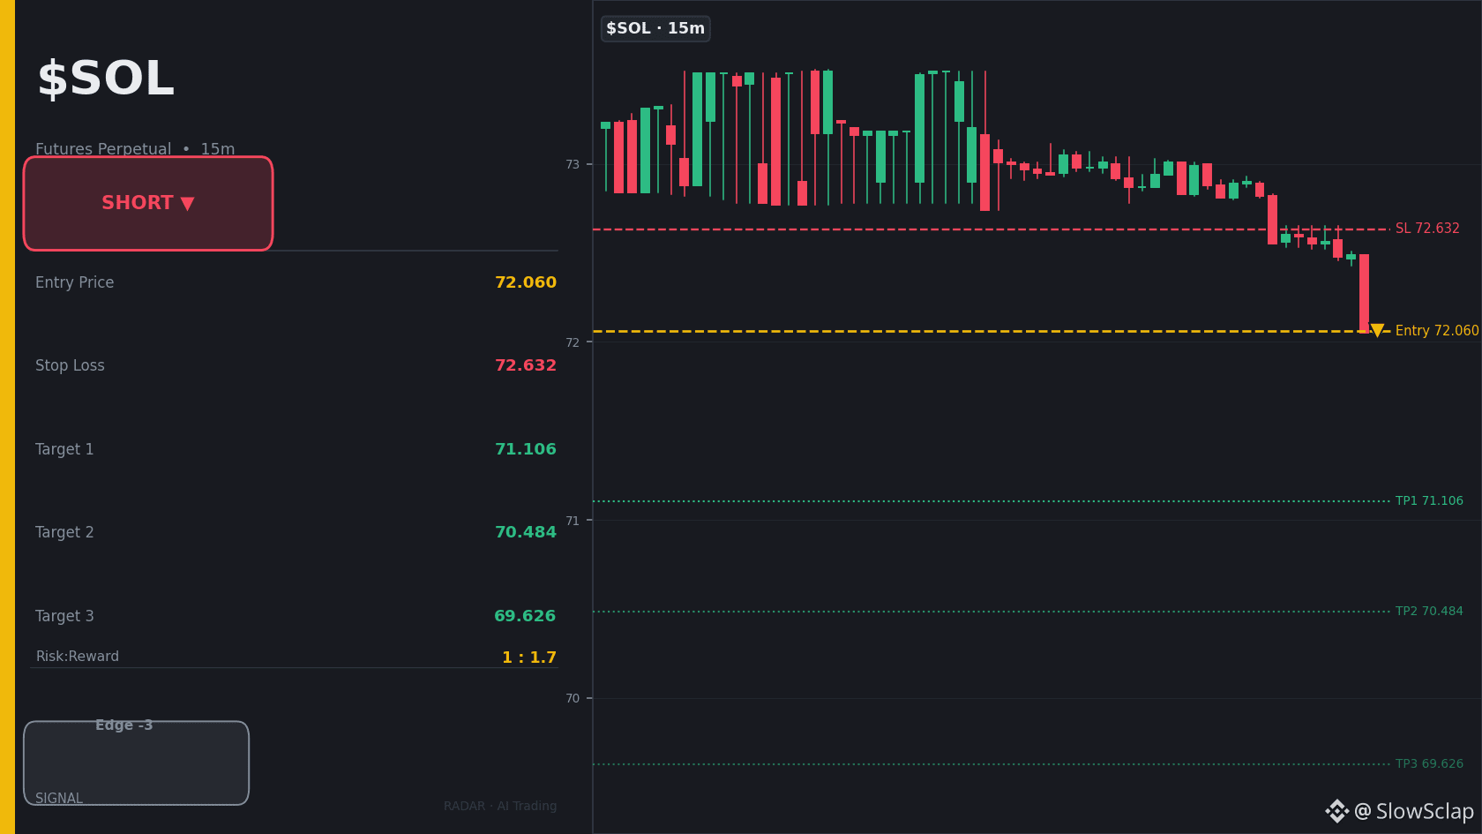Click the Entry 72.060 chart line label
1482x834 pixels.
(x=1437, y=331)
